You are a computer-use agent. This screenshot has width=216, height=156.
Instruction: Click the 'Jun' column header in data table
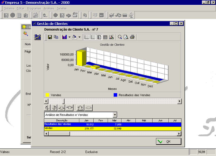click(160, 121)
